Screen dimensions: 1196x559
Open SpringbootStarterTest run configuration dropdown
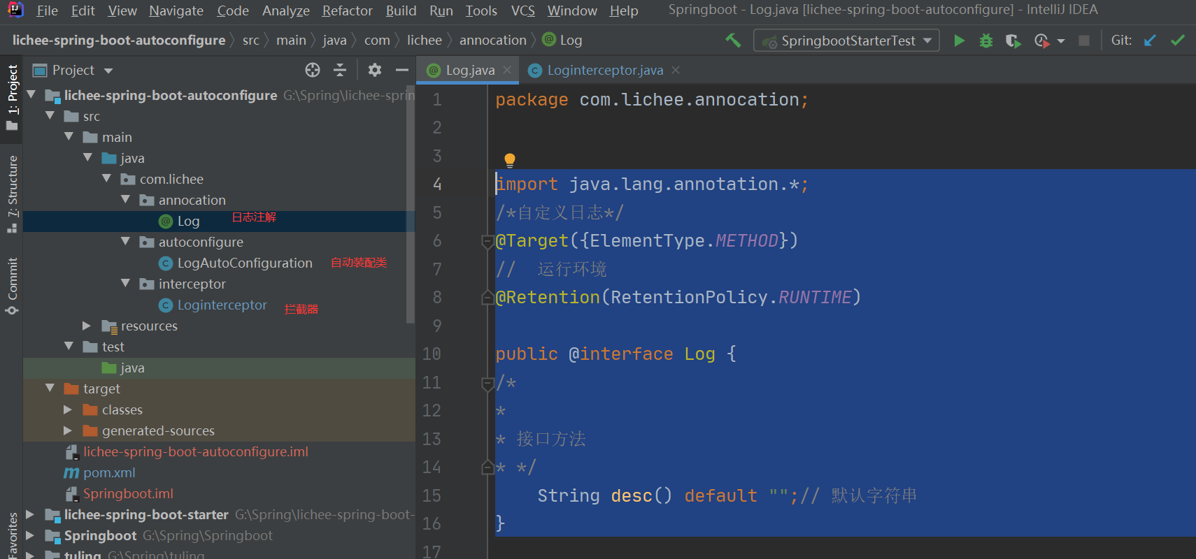tap(927, 41)
